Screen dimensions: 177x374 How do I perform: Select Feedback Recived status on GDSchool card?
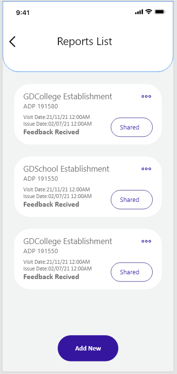click(51, 204)
